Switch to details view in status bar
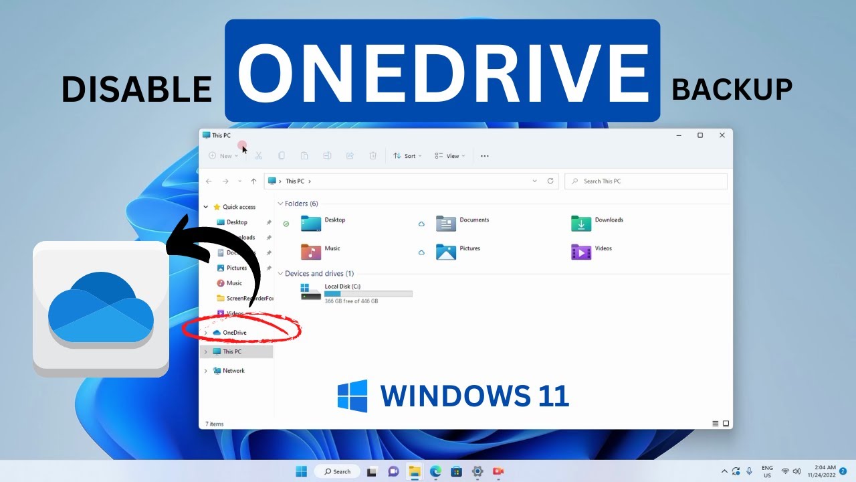Image resolution: width=856 pixels, height=482 pixels. pos(716,424)
